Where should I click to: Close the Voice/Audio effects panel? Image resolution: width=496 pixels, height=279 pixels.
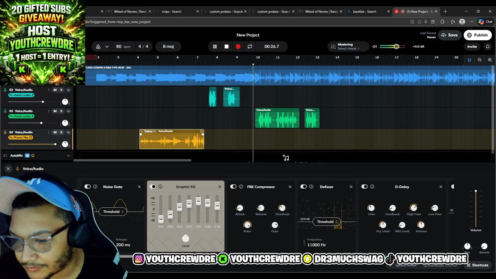tap(8, 169)
